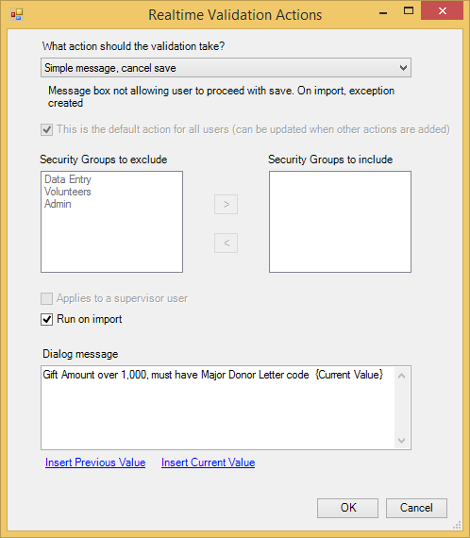470x538 pixels.
Task: Click the Cancel button
Action: click(416, 508)
